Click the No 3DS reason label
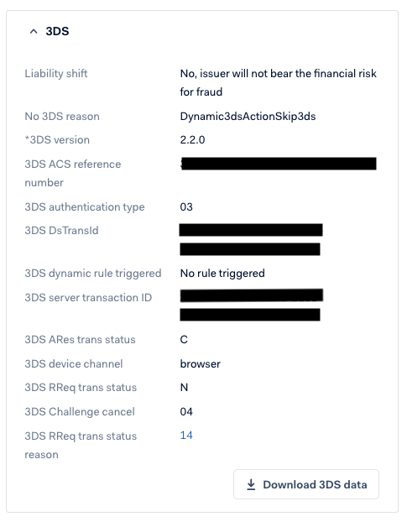The width and height of the screenshot is (407, 522). pyautogui.click(x=62, y=117)
